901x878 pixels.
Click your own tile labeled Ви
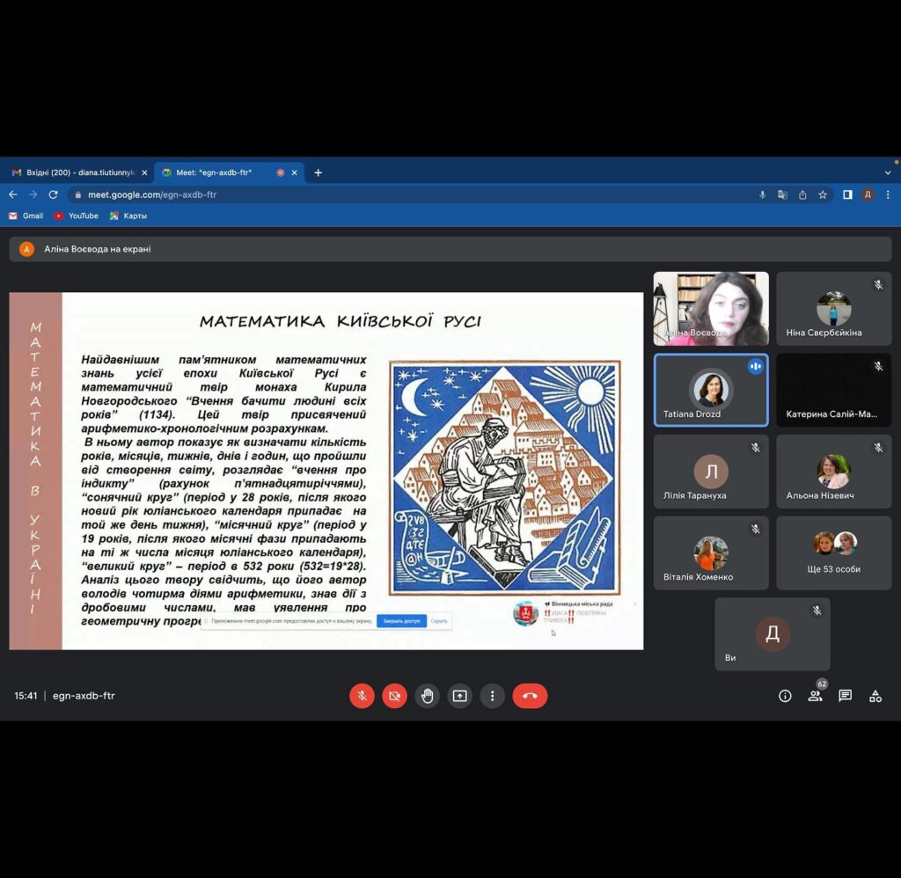pos(773,634)
